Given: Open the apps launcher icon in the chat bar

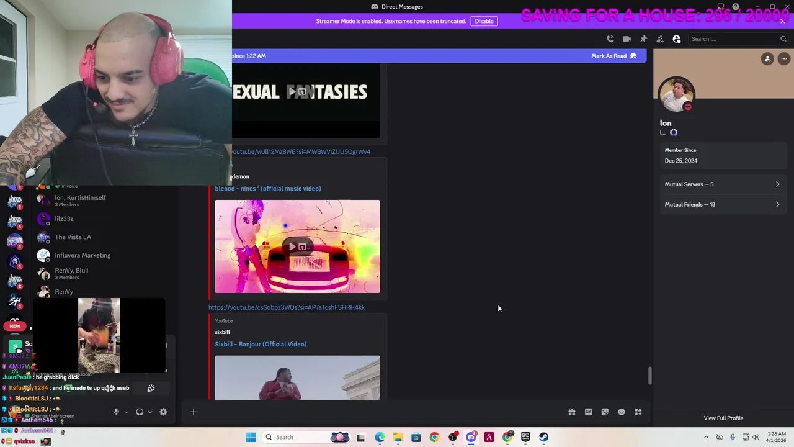Looking at the screenshot, I should click(638, 412).
